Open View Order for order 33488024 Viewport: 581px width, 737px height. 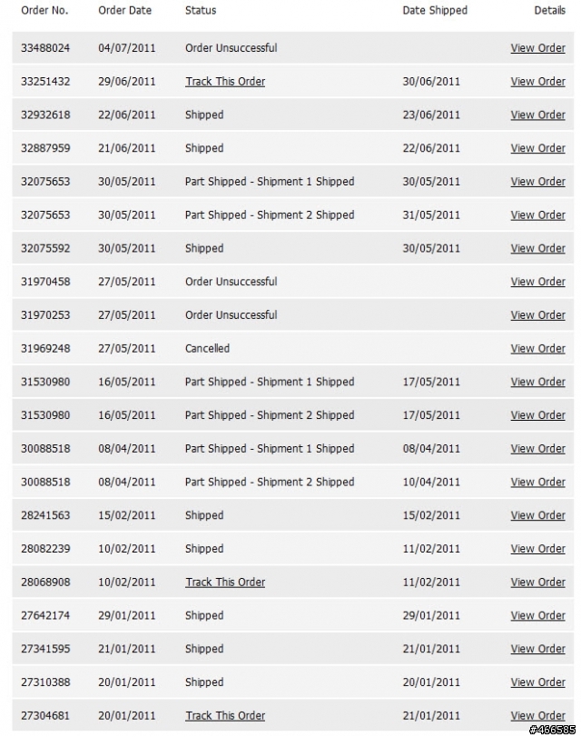pyautogui.click(x=537, y=48)
